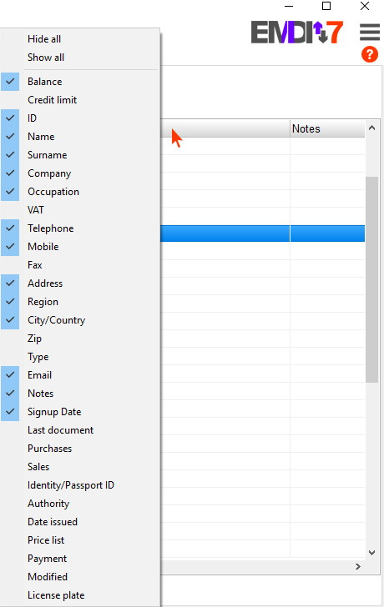Toggle the Telephone column off
384x607 pixels.
(x=80, y=228)
